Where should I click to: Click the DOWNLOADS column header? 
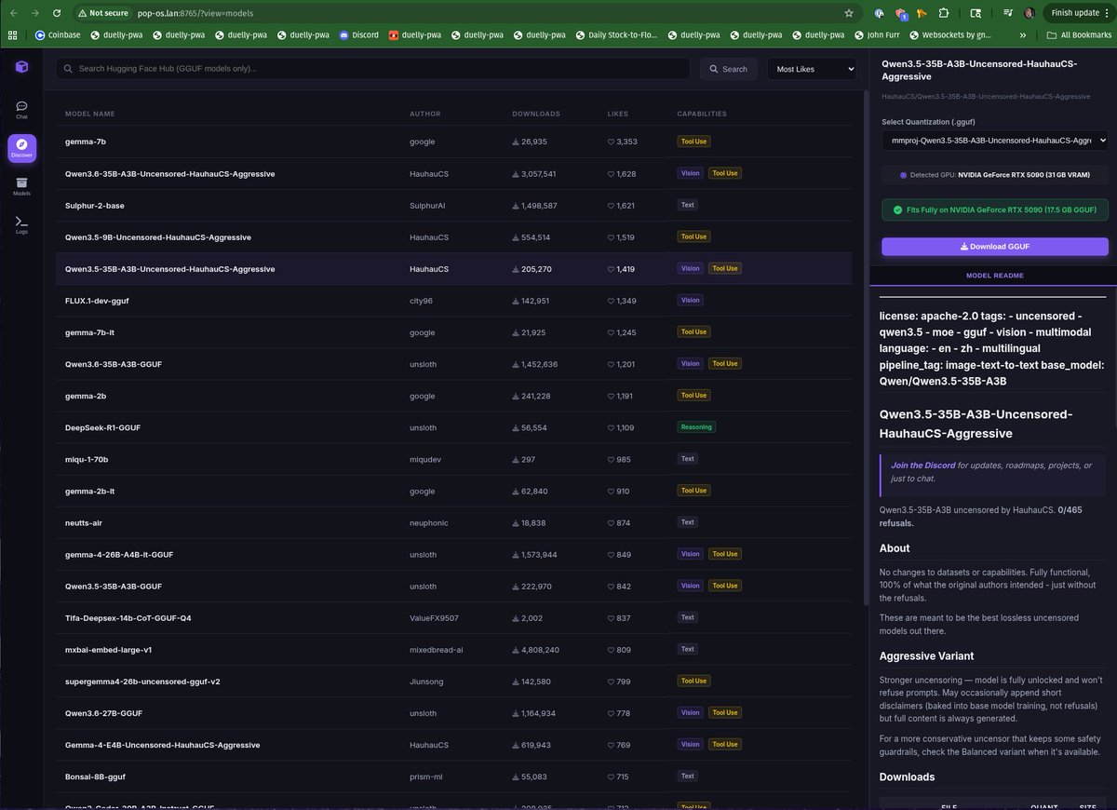[x=536, y=114]
